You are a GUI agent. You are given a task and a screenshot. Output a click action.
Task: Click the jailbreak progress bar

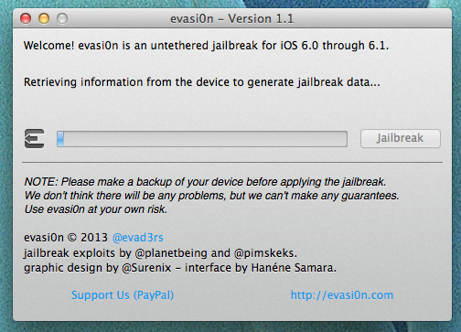[202, 139]
